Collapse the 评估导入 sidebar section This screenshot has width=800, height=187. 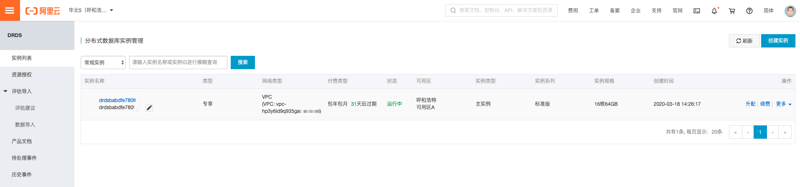6,91
